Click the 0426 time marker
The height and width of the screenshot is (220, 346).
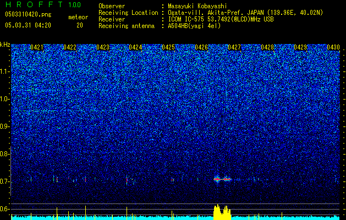pos(201,47)
